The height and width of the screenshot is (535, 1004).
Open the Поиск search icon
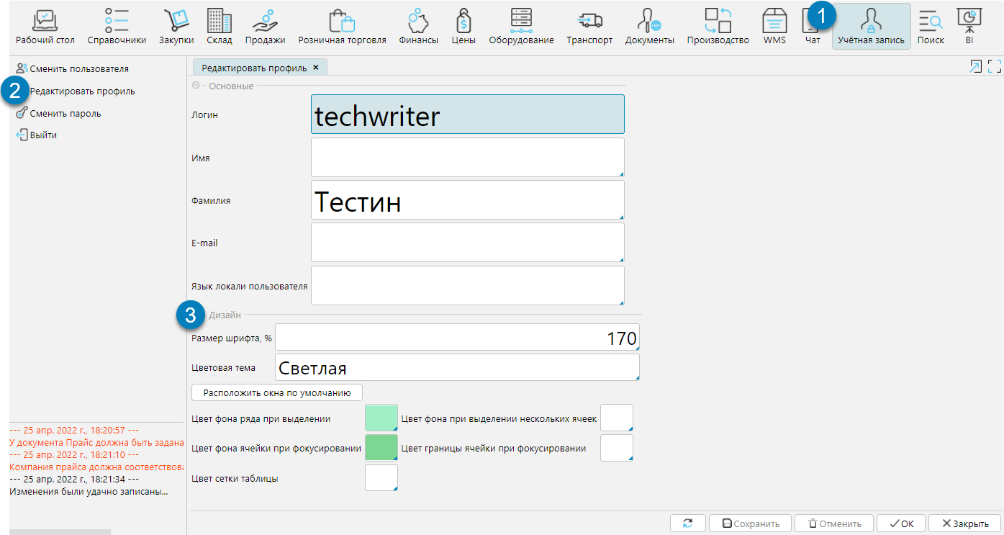pyautogui.click(x=930, y=26)
